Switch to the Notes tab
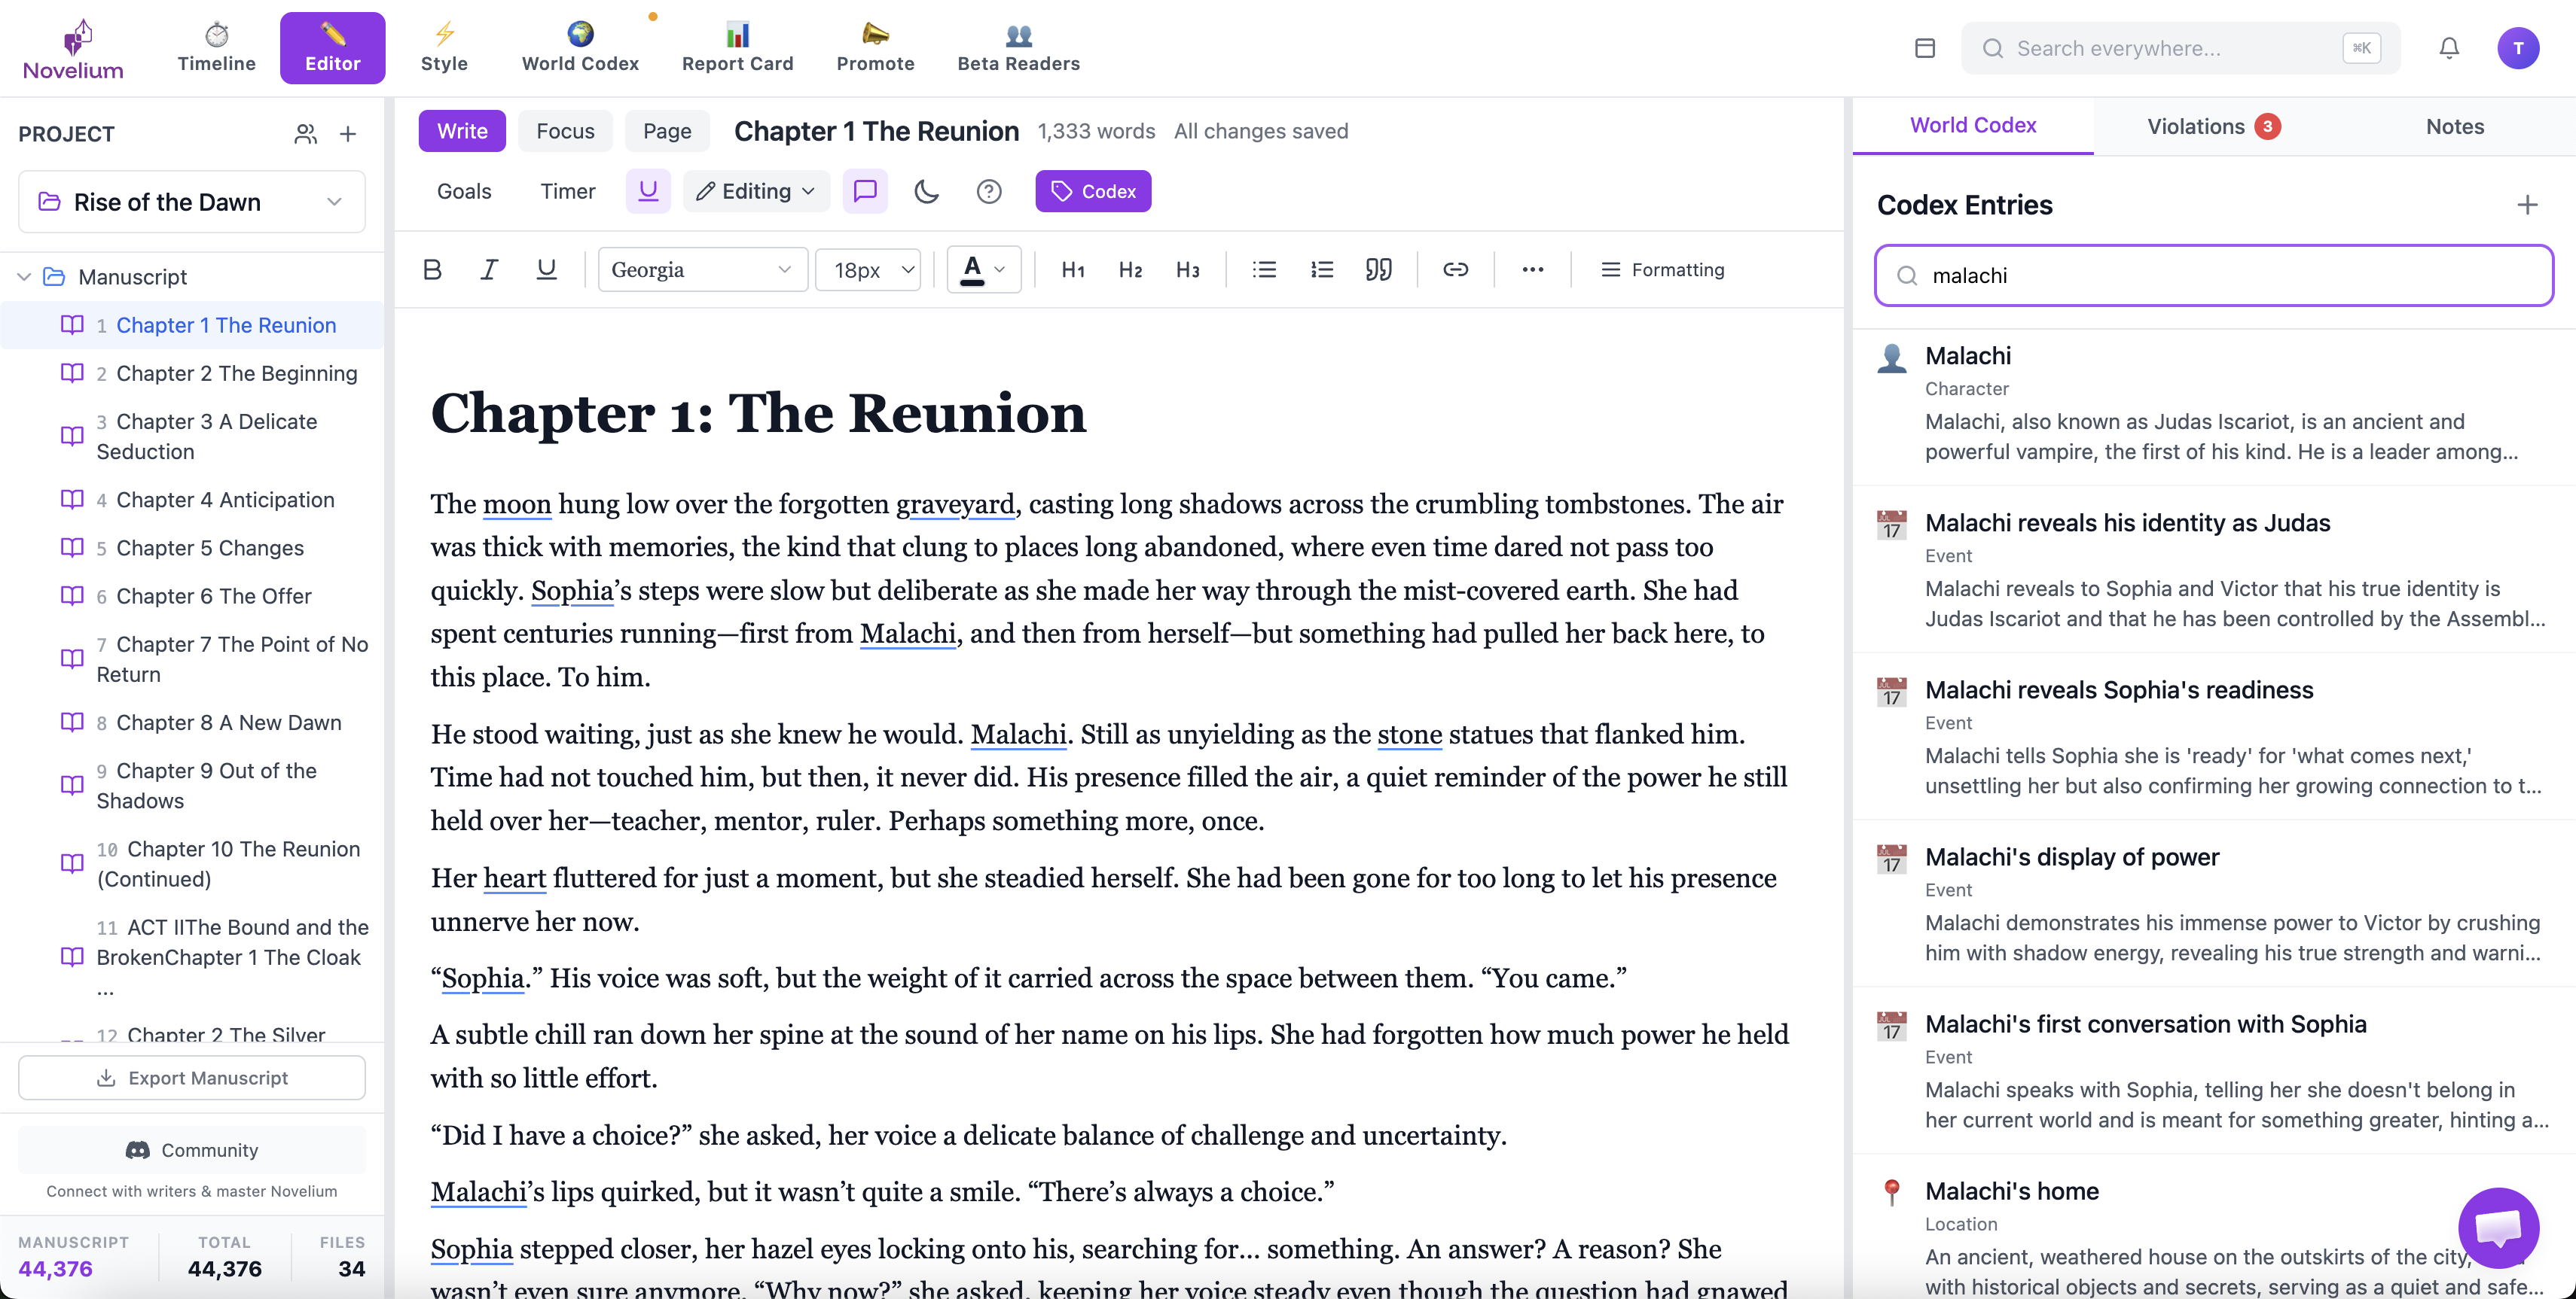The width and height of the screenshot is (2576, 1299). [2453, 126]
